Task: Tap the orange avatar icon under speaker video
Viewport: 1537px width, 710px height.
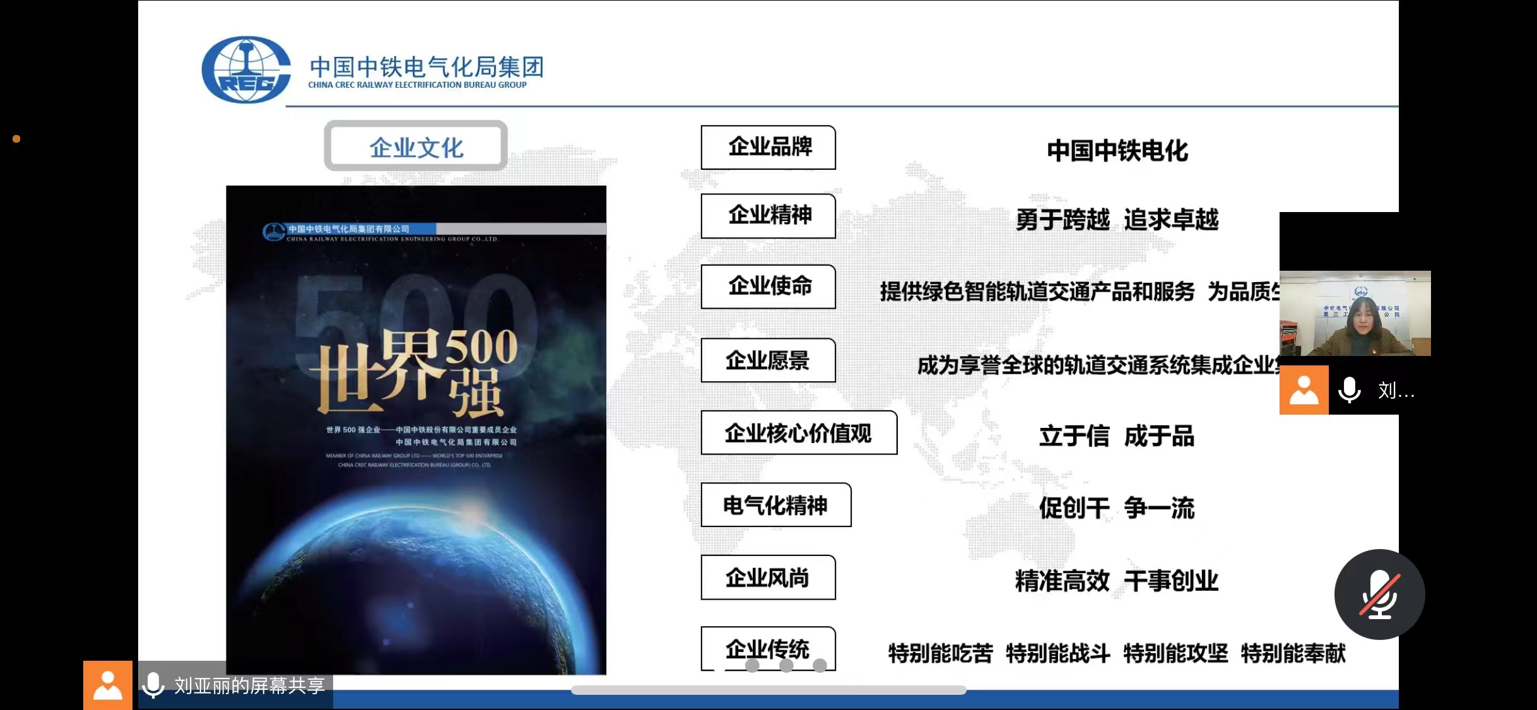Action: click(1304, 390)
